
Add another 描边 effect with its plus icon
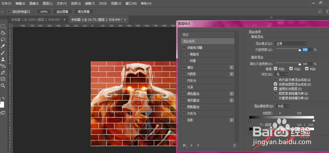(x=232, y=67)
